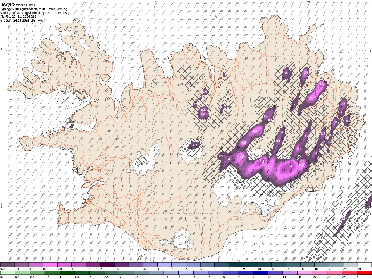This screenshot has width=372, height=279.
Task: Click the '15W' longitude label at the top
Action: pyautogui.click(x=307, y=1)
